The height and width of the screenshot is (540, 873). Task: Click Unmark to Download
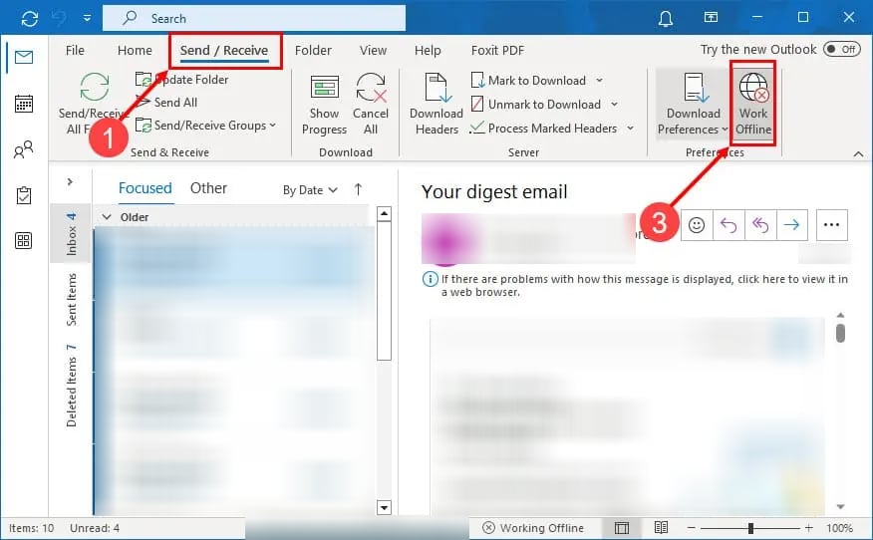coord(536,105)
